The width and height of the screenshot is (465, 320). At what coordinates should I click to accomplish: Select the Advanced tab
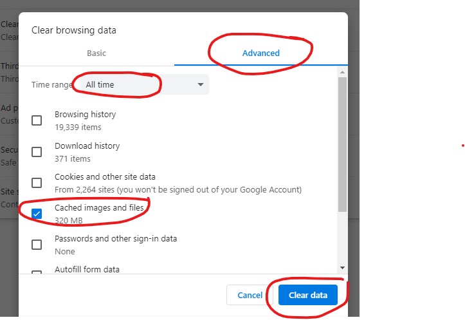click(260, 53)
